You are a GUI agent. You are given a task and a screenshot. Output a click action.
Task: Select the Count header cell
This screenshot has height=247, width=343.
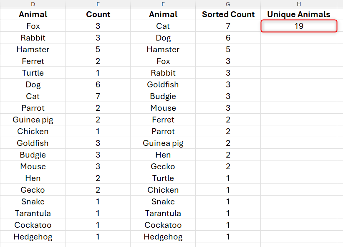[98, 14]
